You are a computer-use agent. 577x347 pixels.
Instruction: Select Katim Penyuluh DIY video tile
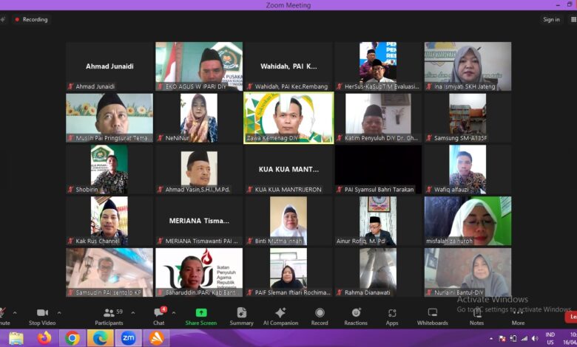pos(378,118)
